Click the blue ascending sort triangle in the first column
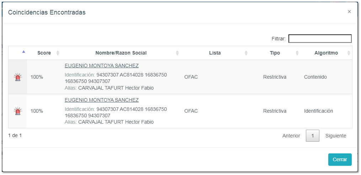Screen dimensions: 361x175 pyautogui.click(x=23, y=52)
